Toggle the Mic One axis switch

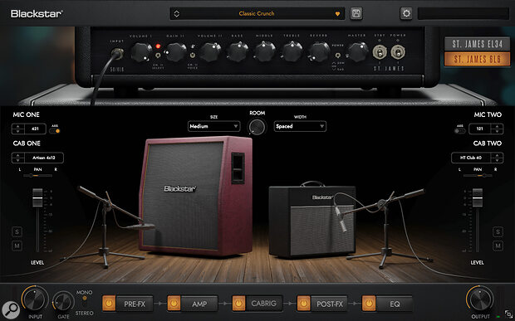[x=55, y=131]
